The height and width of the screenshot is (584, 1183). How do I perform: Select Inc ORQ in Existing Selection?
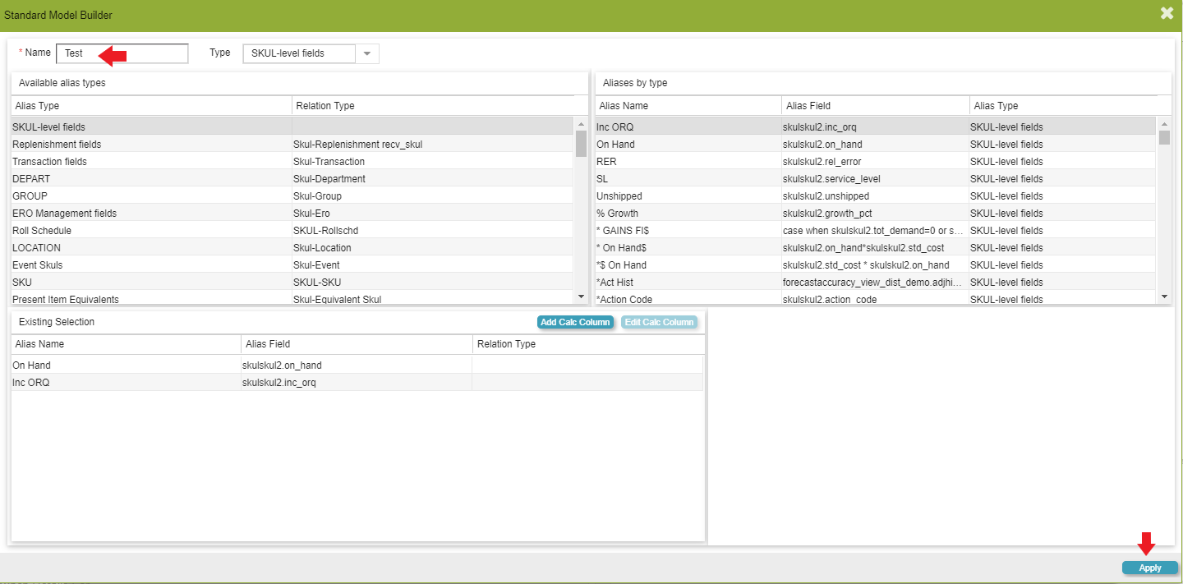click(31, 383)
